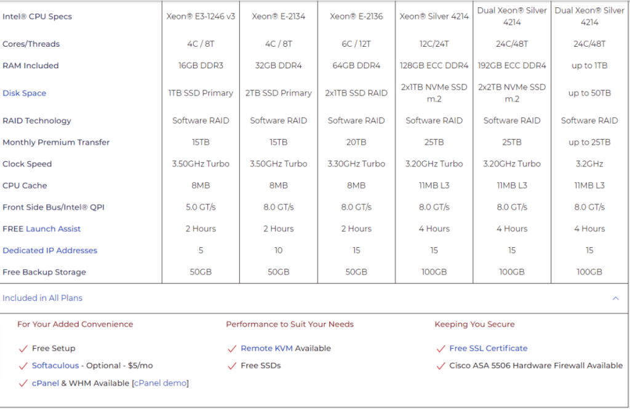Click the check icon next to Cisco ASA 5506
The height and width of the screenshot is (409, 630).
441,365
